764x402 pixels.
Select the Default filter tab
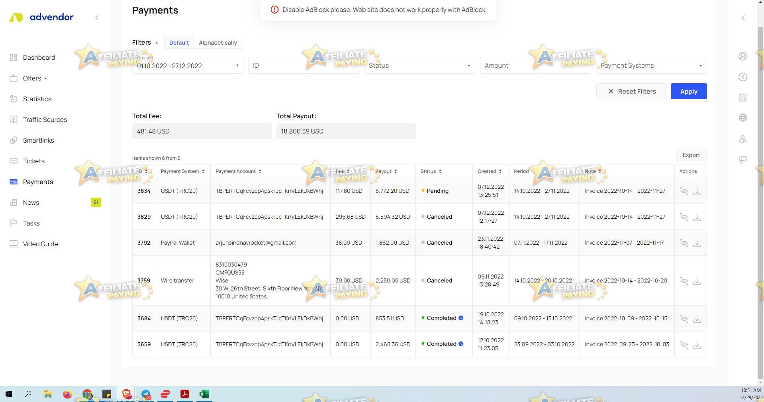[x=179, y=42]
